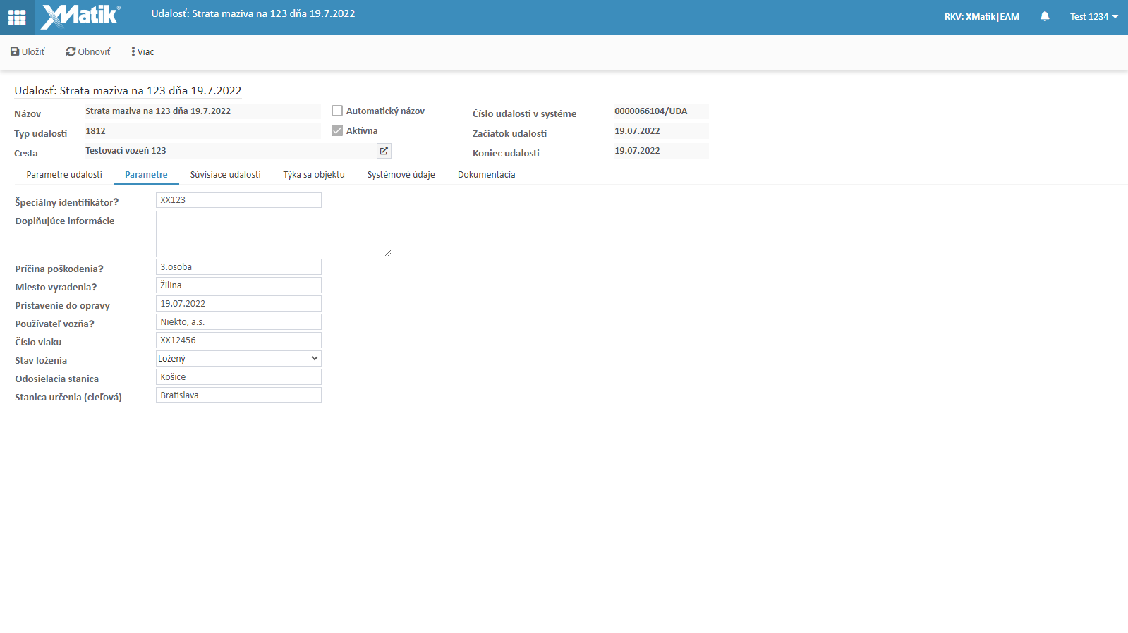The width and height of the screenshot is (1128, 633).
Task: Open the apps grid menu icon
Action: pyautogui.click(x=17, y=17)
